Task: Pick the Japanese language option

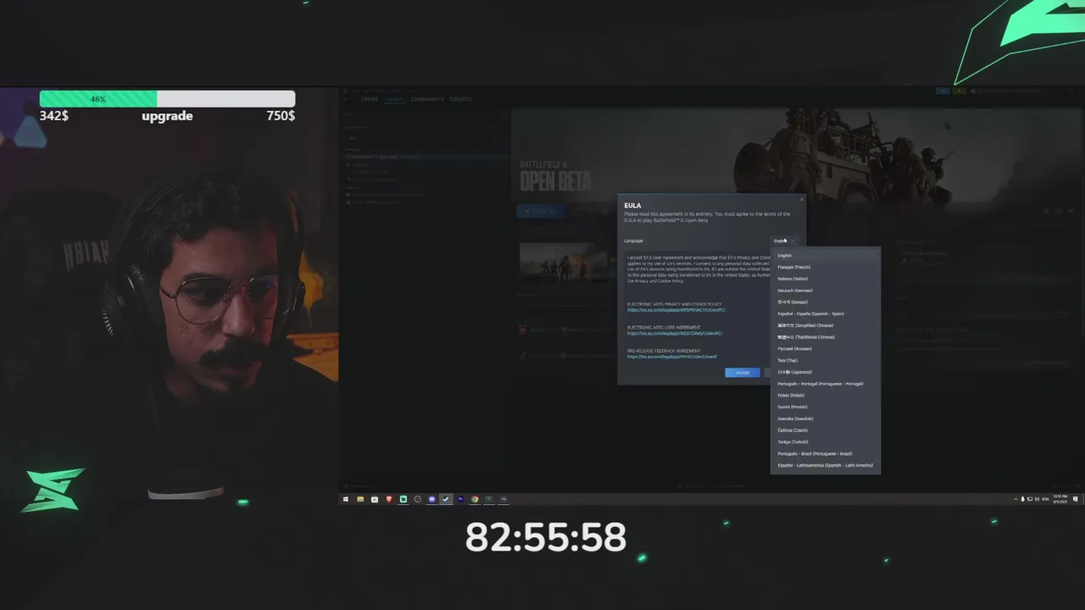Action: pyautogui.click(x=825, y=372)
